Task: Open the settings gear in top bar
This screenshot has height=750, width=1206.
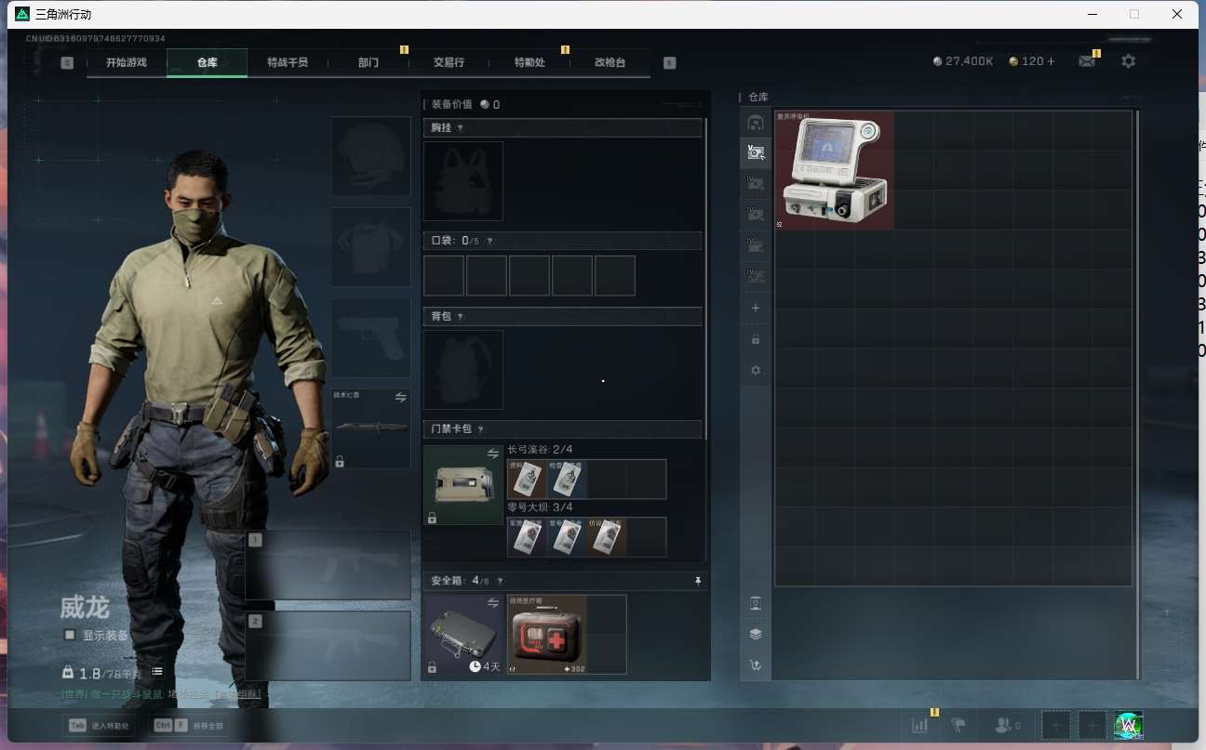Action: pos(1128,61)
